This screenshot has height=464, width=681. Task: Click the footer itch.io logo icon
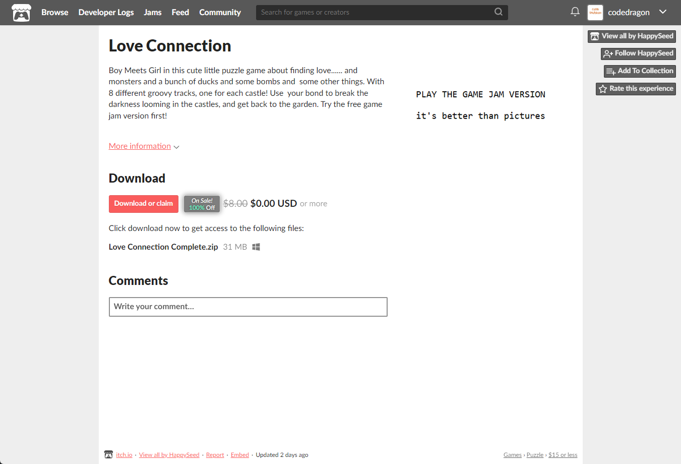pos(108,454)
